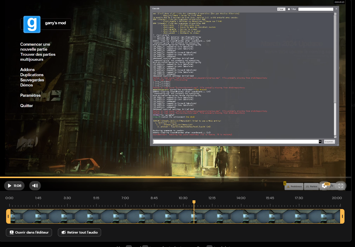Open the Duplications menu entry

coord(32,75)
